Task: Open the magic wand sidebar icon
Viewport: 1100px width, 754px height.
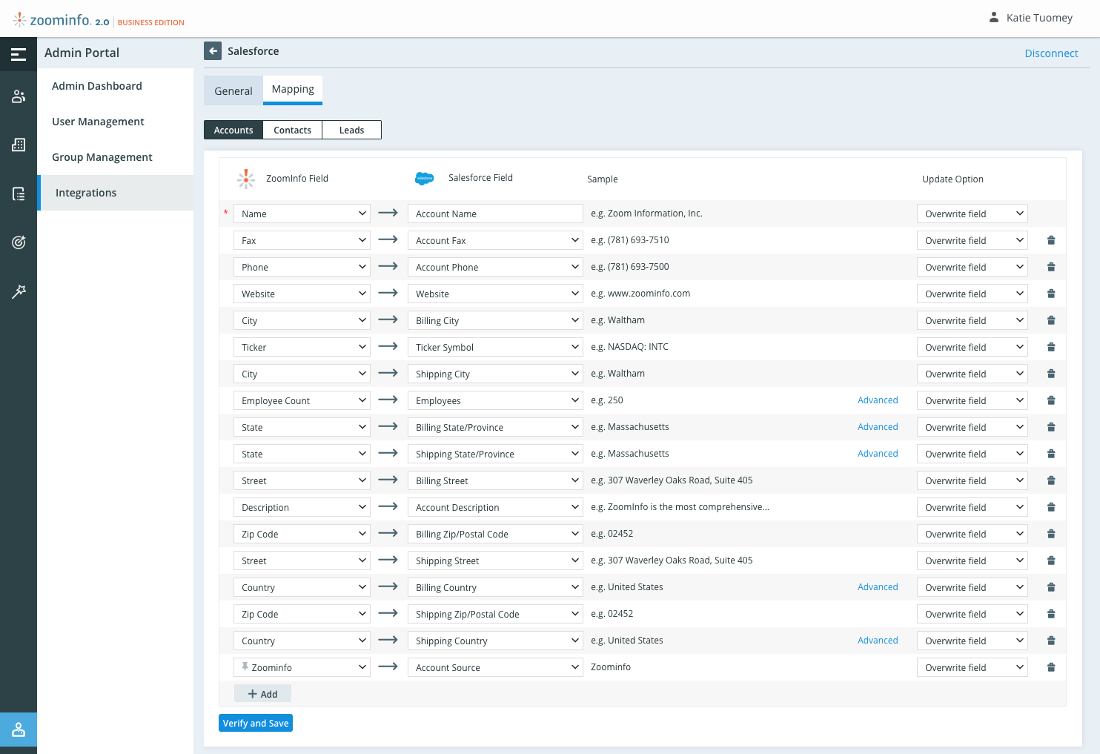Action: [19, 291]
